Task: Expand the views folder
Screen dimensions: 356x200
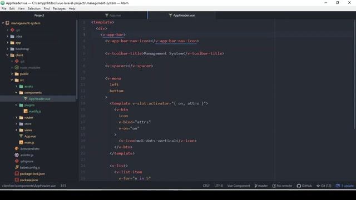Action: 16,130
